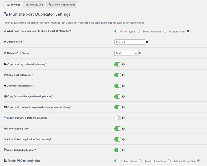
Task: Click info icon for Copy post tags
Action: pyautogui.click(x=123, y=64)
